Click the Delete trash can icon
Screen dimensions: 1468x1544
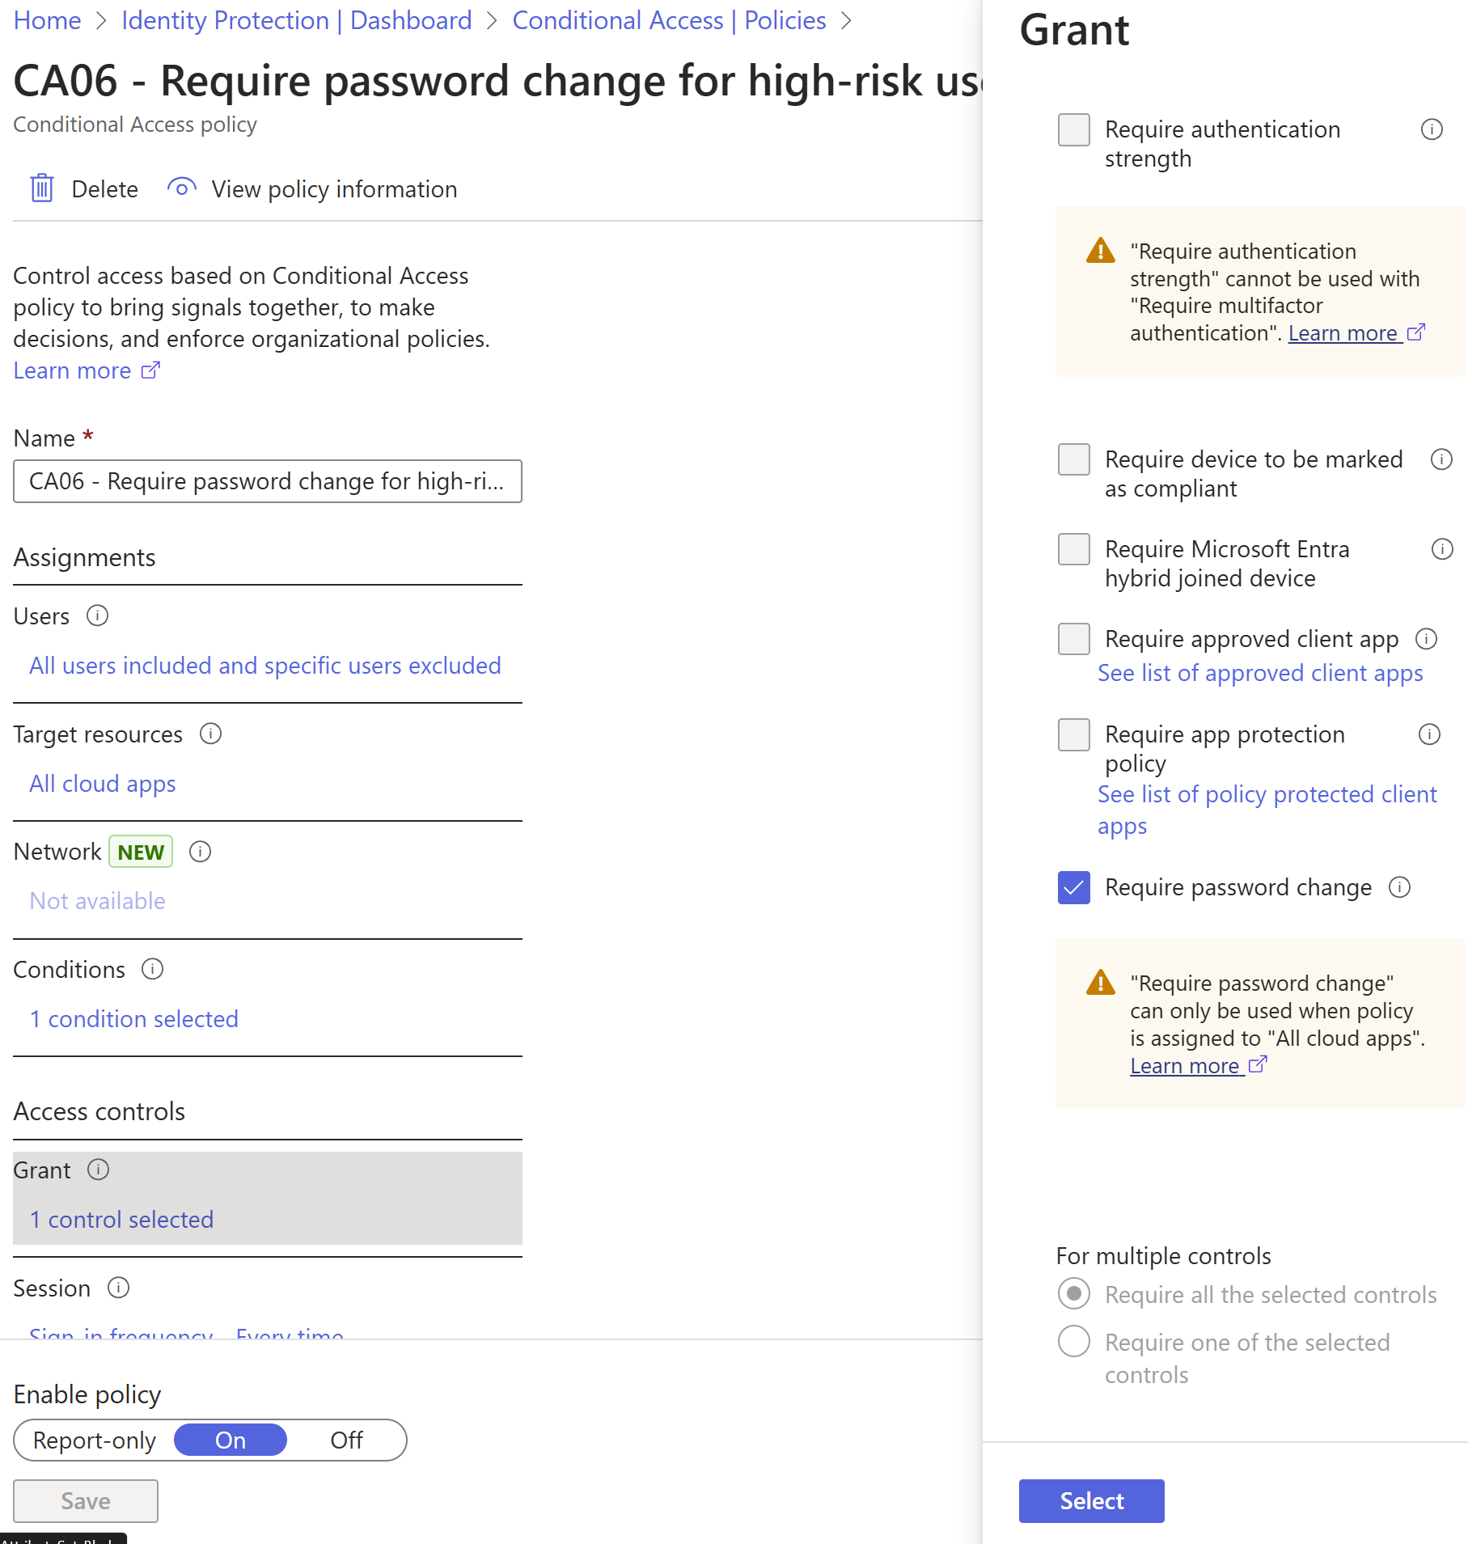tap(42, 188)
